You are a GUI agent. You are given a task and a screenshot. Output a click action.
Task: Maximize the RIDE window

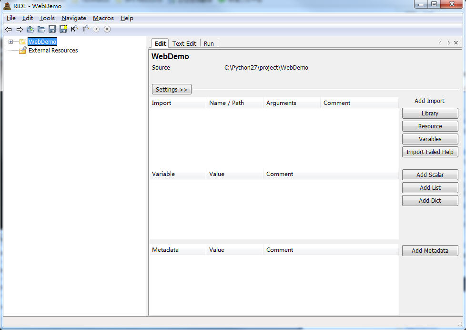434,4
